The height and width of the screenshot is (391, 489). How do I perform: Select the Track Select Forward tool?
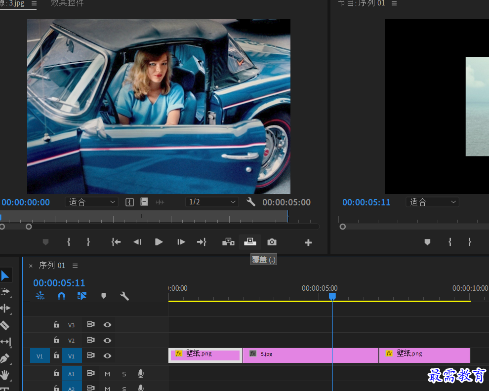point(5,292)
